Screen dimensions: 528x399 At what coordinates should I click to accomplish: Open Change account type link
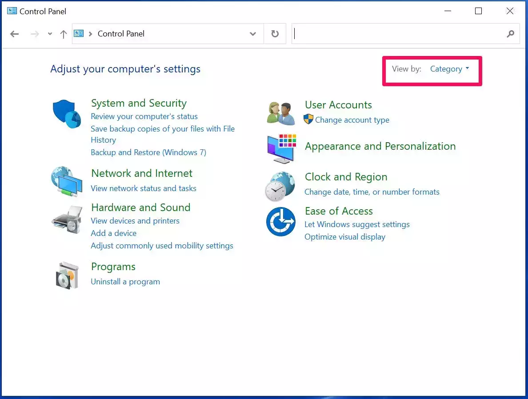pos(352,120)
